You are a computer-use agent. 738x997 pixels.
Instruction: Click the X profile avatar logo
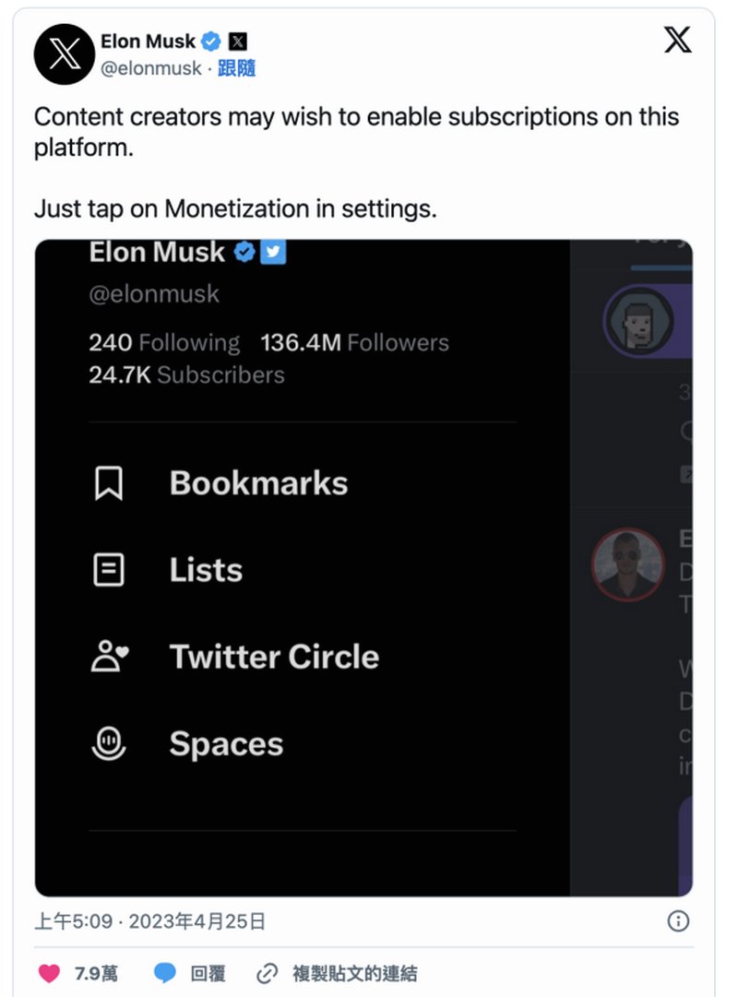coord(65,54)
